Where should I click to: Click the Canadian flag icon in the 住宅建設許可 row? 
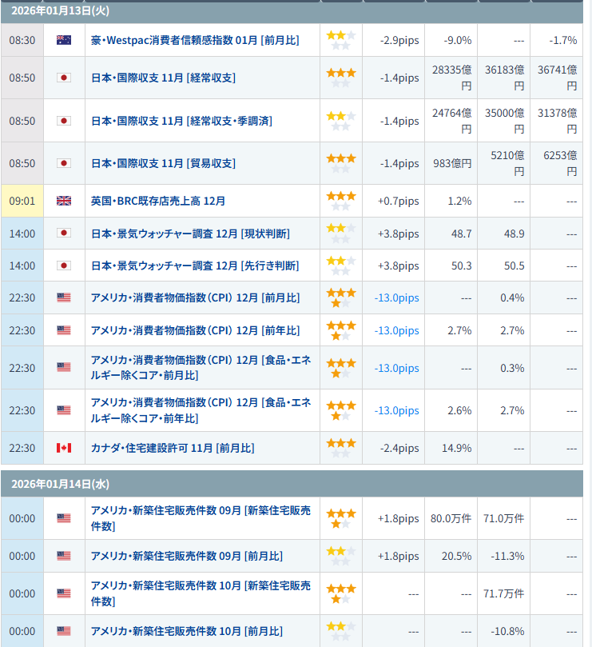tap(64, 448)
